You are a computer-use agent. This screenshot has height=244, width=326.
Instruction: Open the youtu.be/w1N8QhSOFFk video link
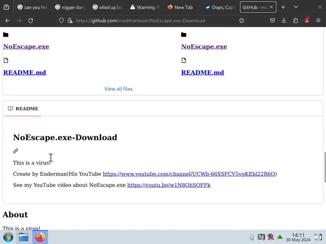pos(169,185)
